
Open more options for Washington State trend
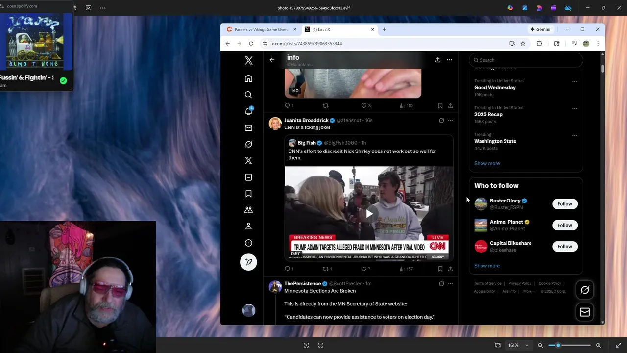pos(575,135)
